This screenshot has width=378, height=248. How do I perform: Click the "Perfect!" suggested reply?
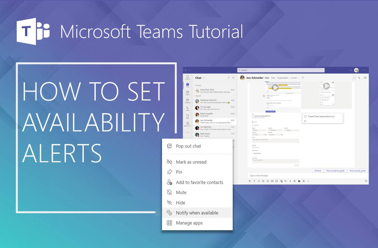318,171
